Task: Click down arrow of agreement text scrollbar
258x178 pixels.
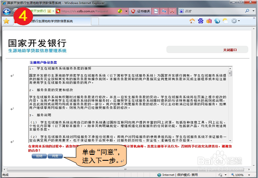Action: 230,141
